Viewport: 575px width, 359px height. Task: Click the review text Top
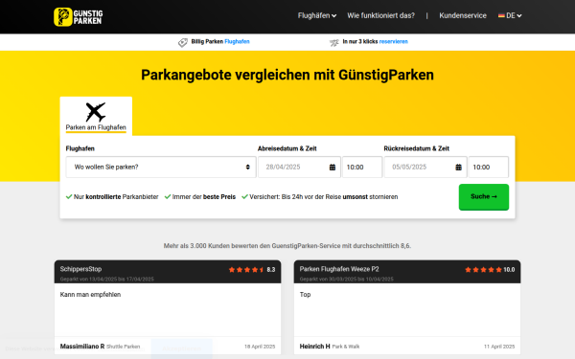pyautogui.click(x=305, y=295)
